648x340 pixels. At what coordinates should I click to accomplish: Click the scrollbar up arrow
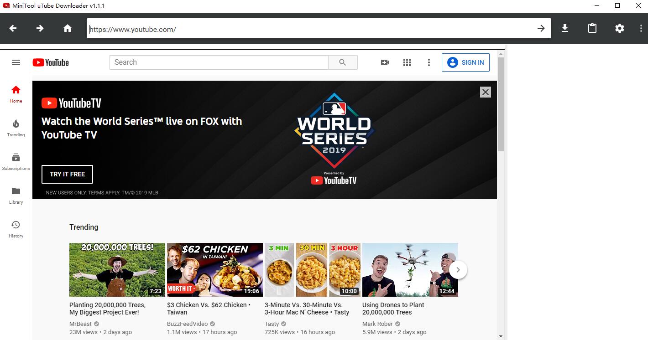coord(501,53)
